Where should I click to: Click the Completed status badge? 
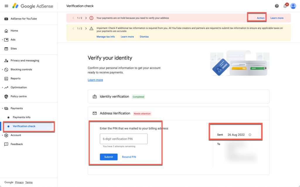[x=138, y=97]
